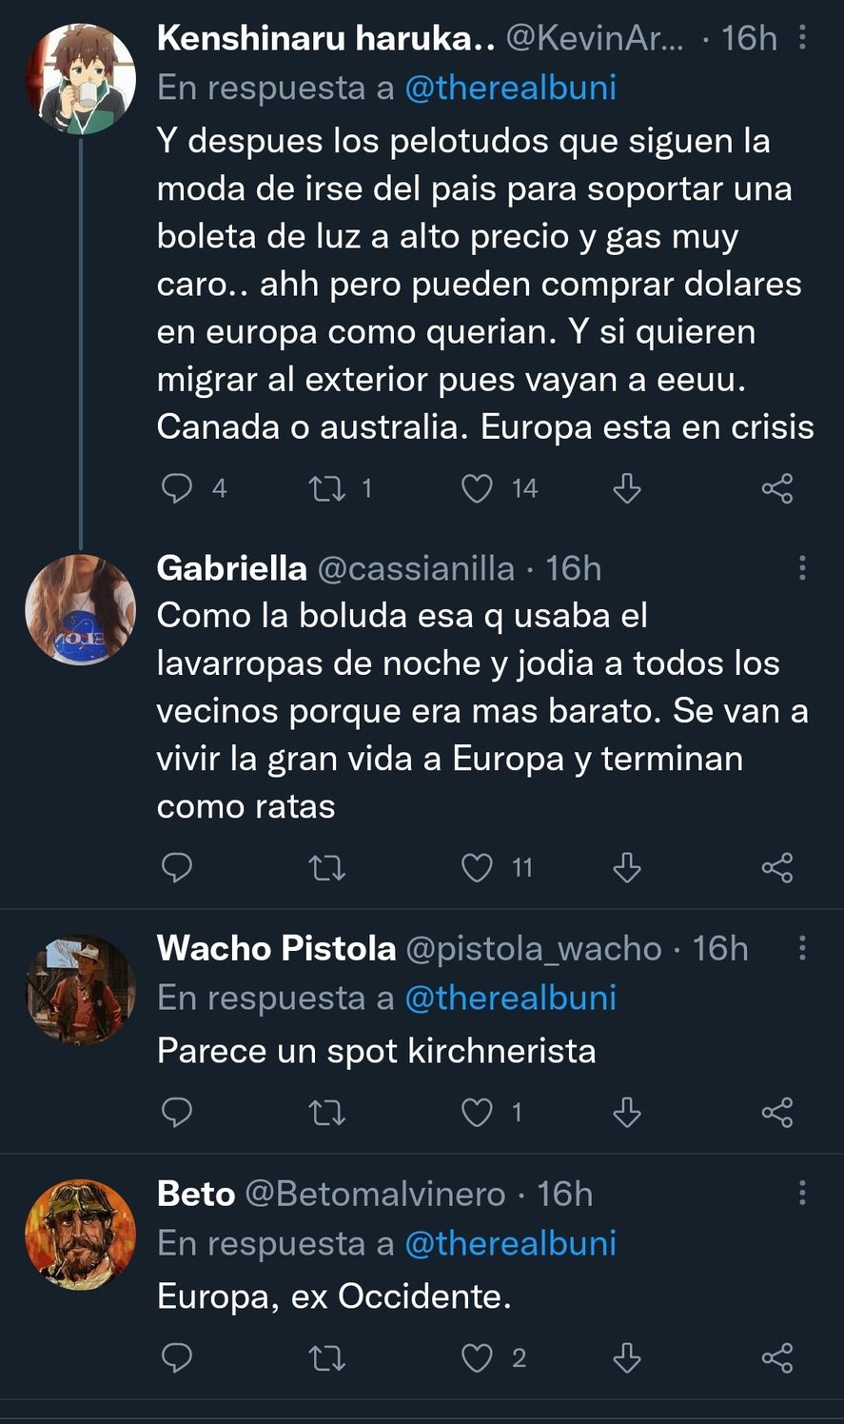Reply to Kenshinaru haruka's tweet

point(178,489)
